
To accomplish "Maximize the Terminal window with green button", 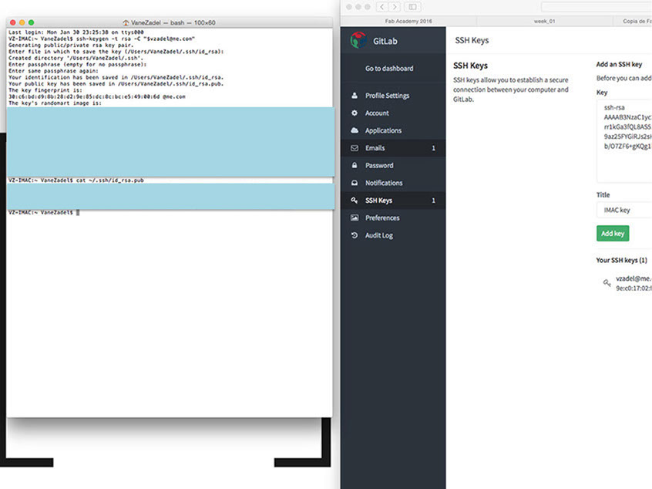I will click(31, 22).
